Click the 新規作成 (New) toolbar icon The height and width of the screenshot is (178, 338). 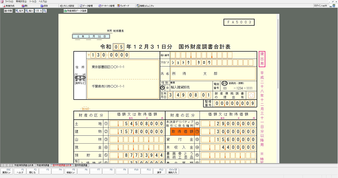tap(9, 6)
